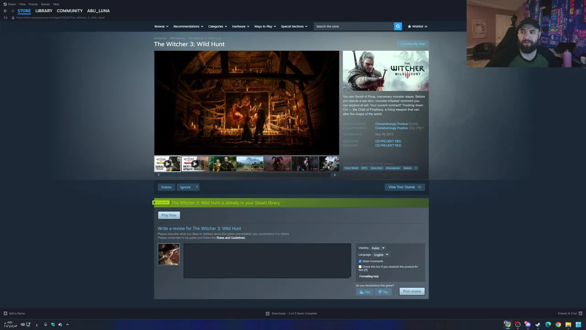The height and width of the screenshot is (330, 586).
Task: Click the reviewer avatar image
Action: tap(168, 254)
